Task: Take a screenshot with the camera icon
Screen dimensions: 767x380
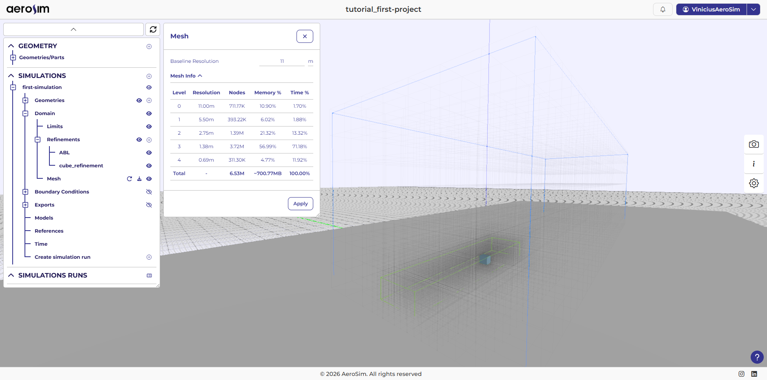Action: [x=754, y=144]
